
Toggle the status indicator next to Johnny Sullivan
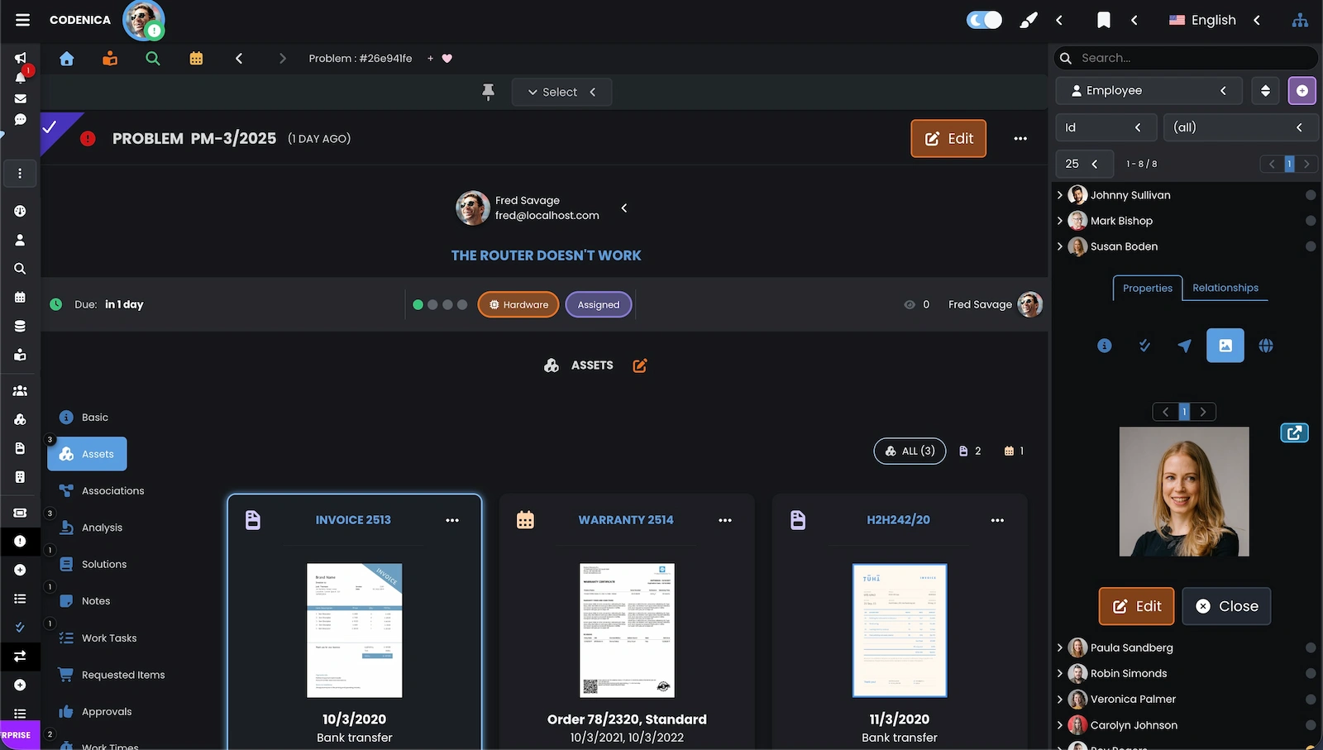[x=1311, y=195]
